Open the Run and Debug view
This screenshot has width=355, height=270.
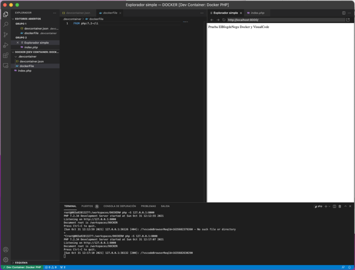pos(5,45)
